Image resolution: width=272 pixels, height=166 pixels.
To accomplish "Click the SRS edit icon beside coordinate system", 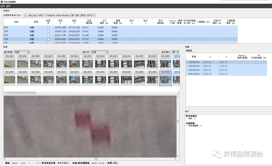I will pos(25,15).
